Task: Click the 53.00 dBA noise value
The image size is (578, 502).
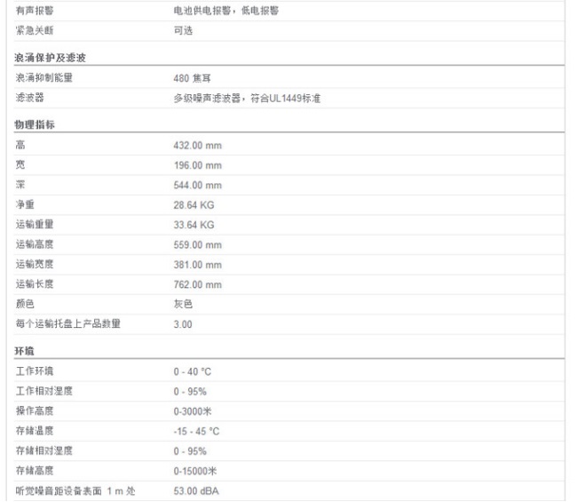Action: click(197, 490)
